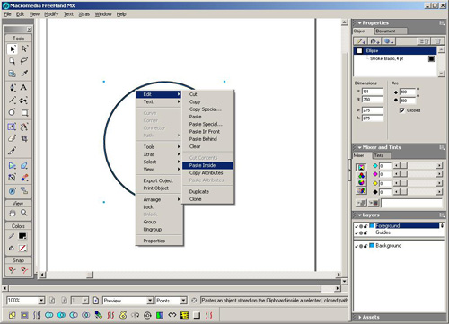
Task: Collapse the Properties panel
Action: pyautogui.click(x=360, y=23)
